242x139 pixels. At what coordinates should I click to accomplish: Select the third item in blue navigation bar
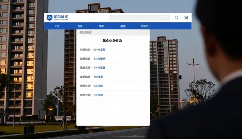pos(101,26)
